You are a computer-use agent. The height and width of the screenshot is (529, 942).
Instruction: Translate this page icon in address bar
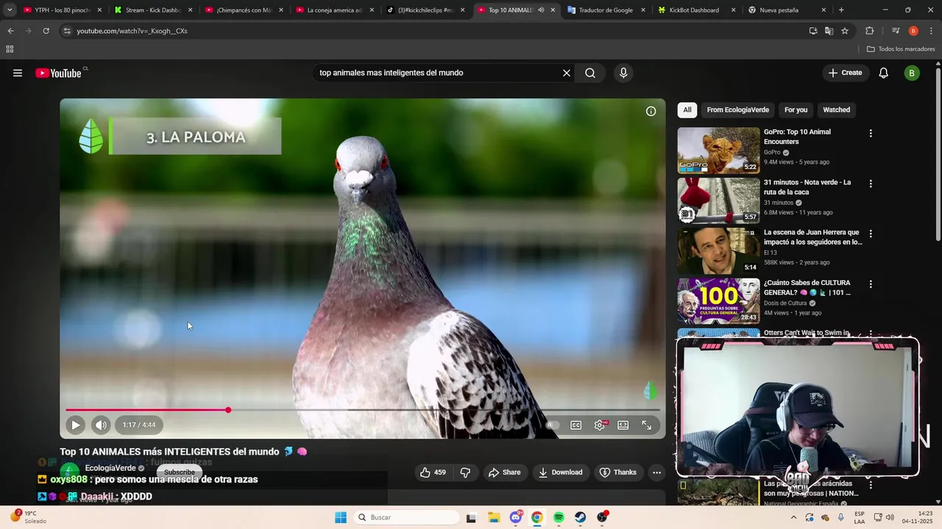[829, 31]
